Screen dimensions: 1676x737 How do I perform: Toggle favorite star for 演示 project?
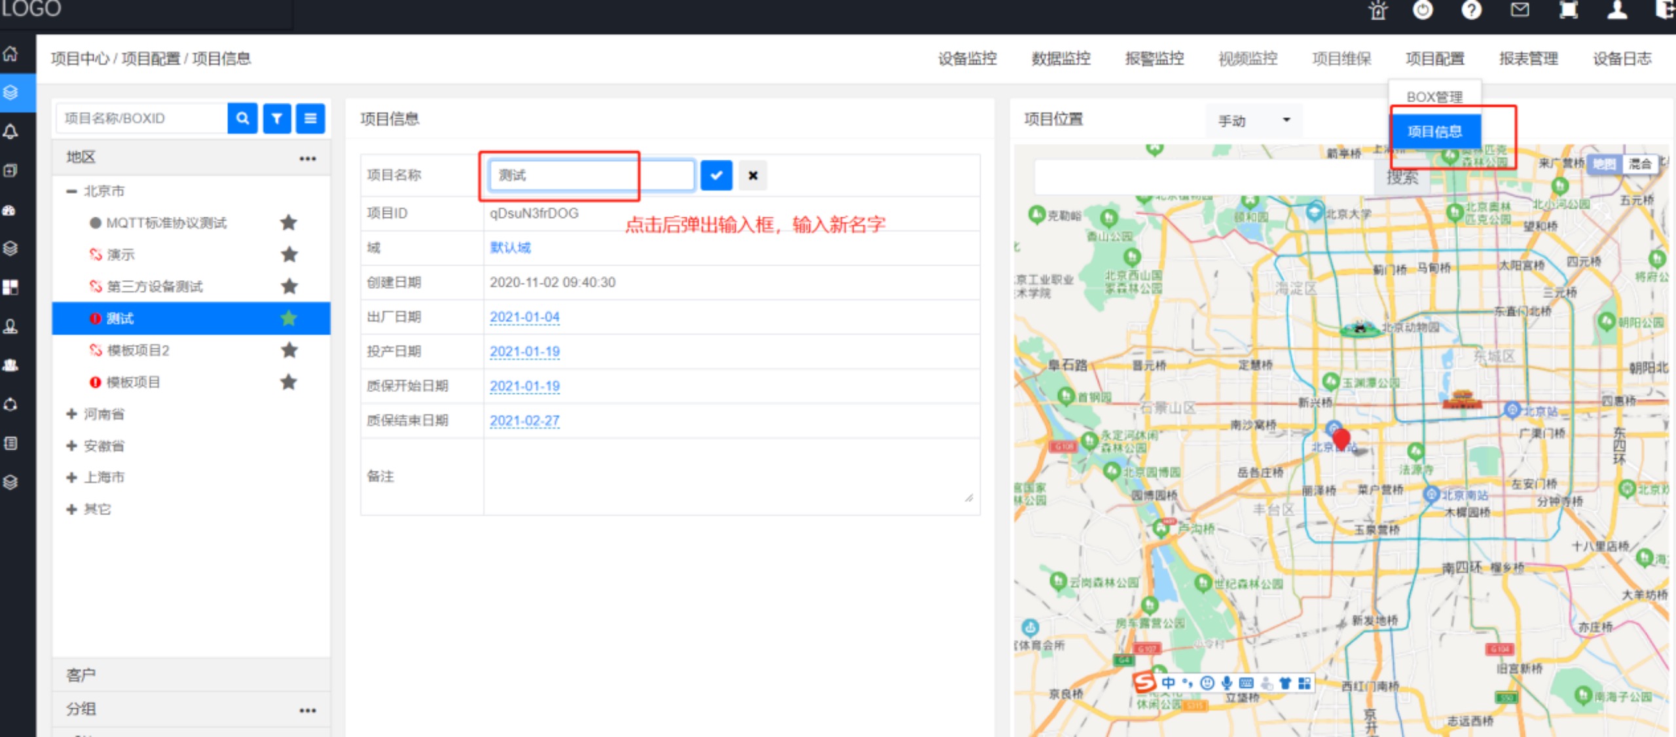(289, 255)
